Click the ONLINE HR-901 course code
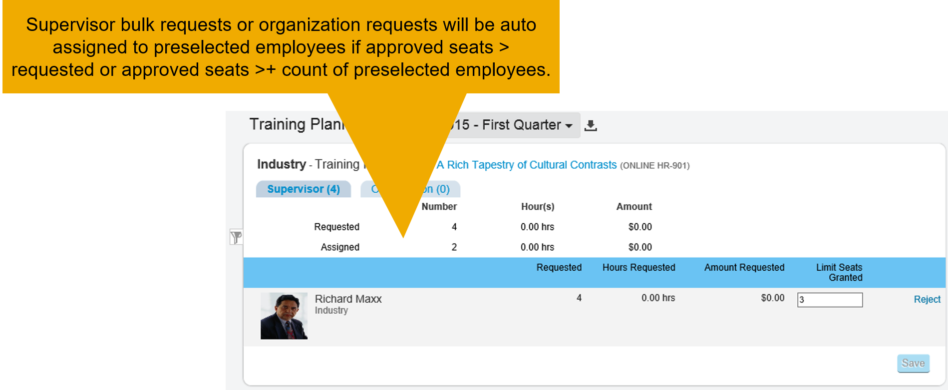The image size is (948, 390). 654,166
